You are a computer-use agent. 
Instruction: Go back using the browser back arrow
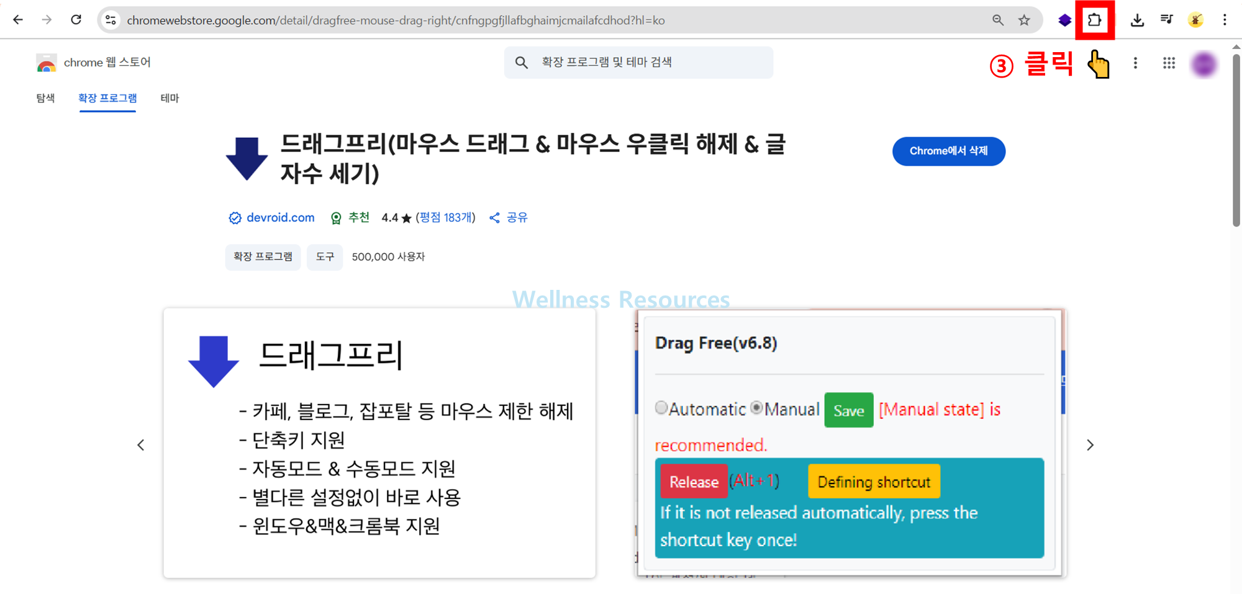(18, 20)
